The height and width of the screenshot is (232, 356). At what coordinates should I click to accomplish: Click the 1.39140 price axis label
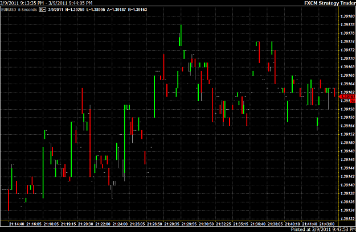[347, 185]
